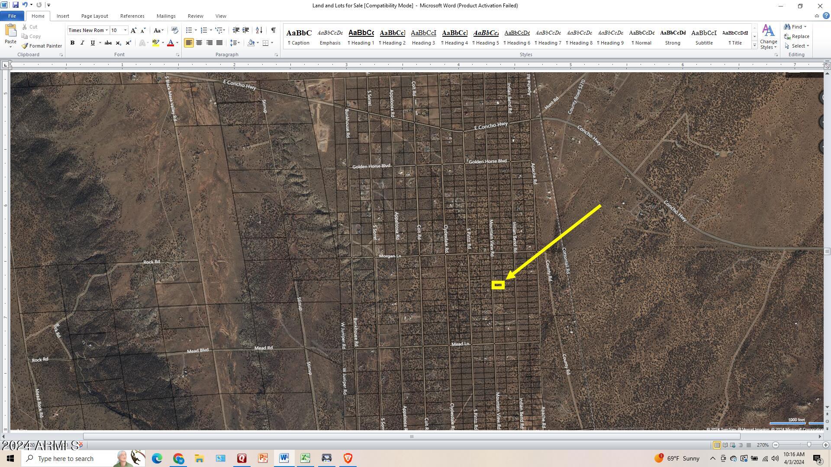
Task: Click the Replace button
Action: coord(797,36)
